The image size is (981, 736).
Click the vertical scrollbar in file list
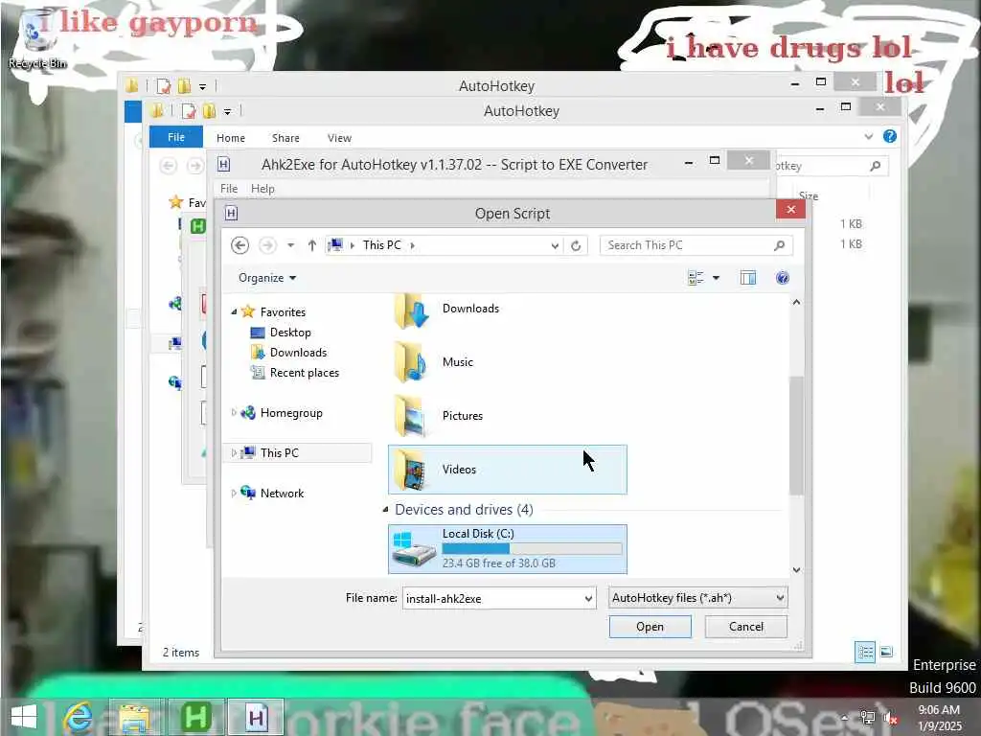point(796,436)
